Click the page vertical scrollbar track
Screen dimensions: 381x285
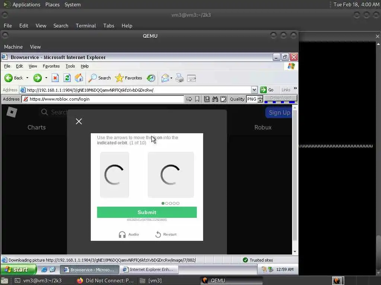point(295,179)
